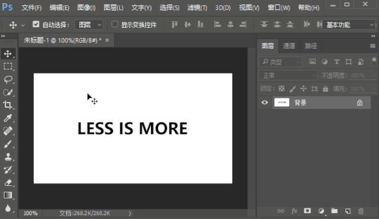
Task: Select the Eraser tool
Action: [x=8, y=182]
